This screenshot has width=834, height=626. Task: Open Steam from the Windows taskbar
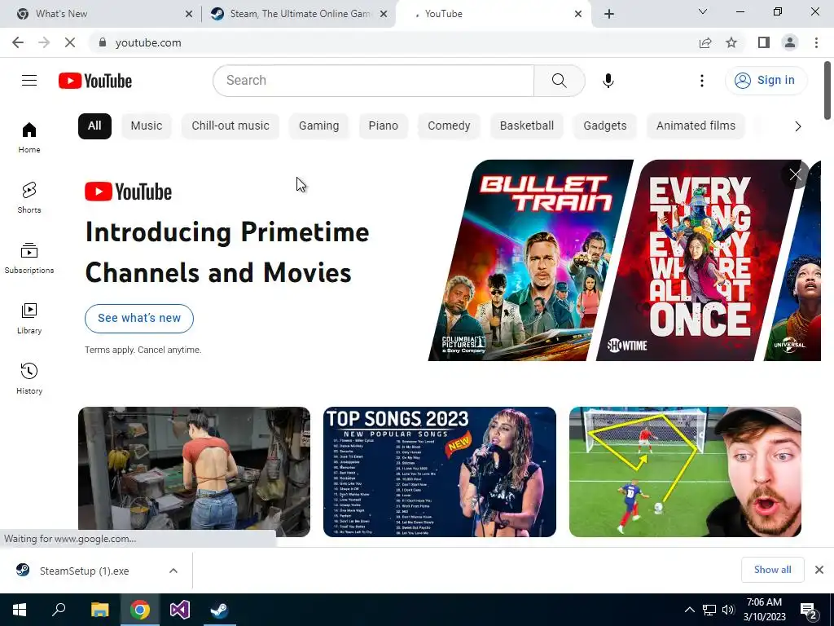click(219, 610)
